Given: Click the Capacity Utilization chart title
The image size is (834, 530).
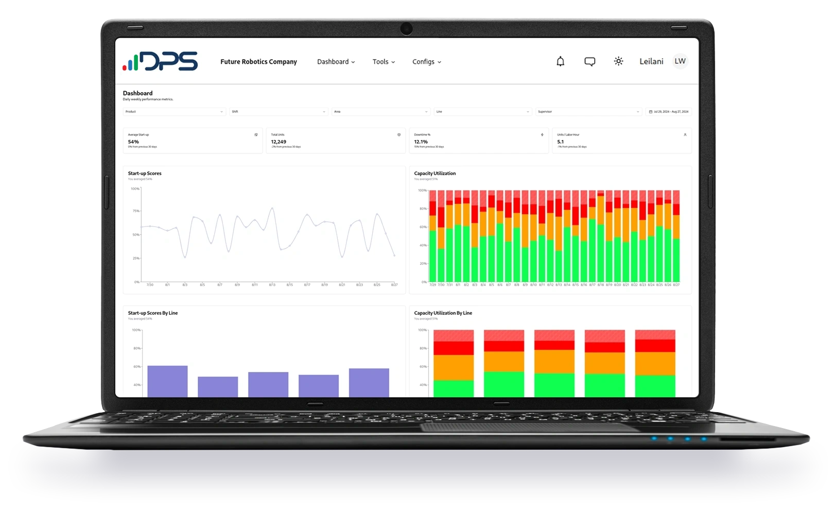Looking at the screenshot, I should tap(435, 173).
